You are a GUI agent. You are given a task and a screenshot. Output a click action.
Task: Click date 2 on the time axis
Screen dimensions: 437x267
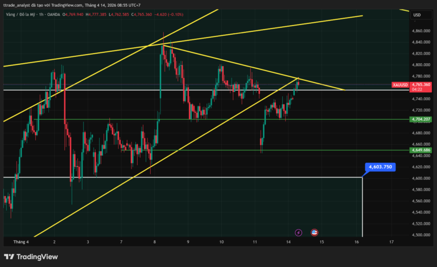tap(55, 242)
